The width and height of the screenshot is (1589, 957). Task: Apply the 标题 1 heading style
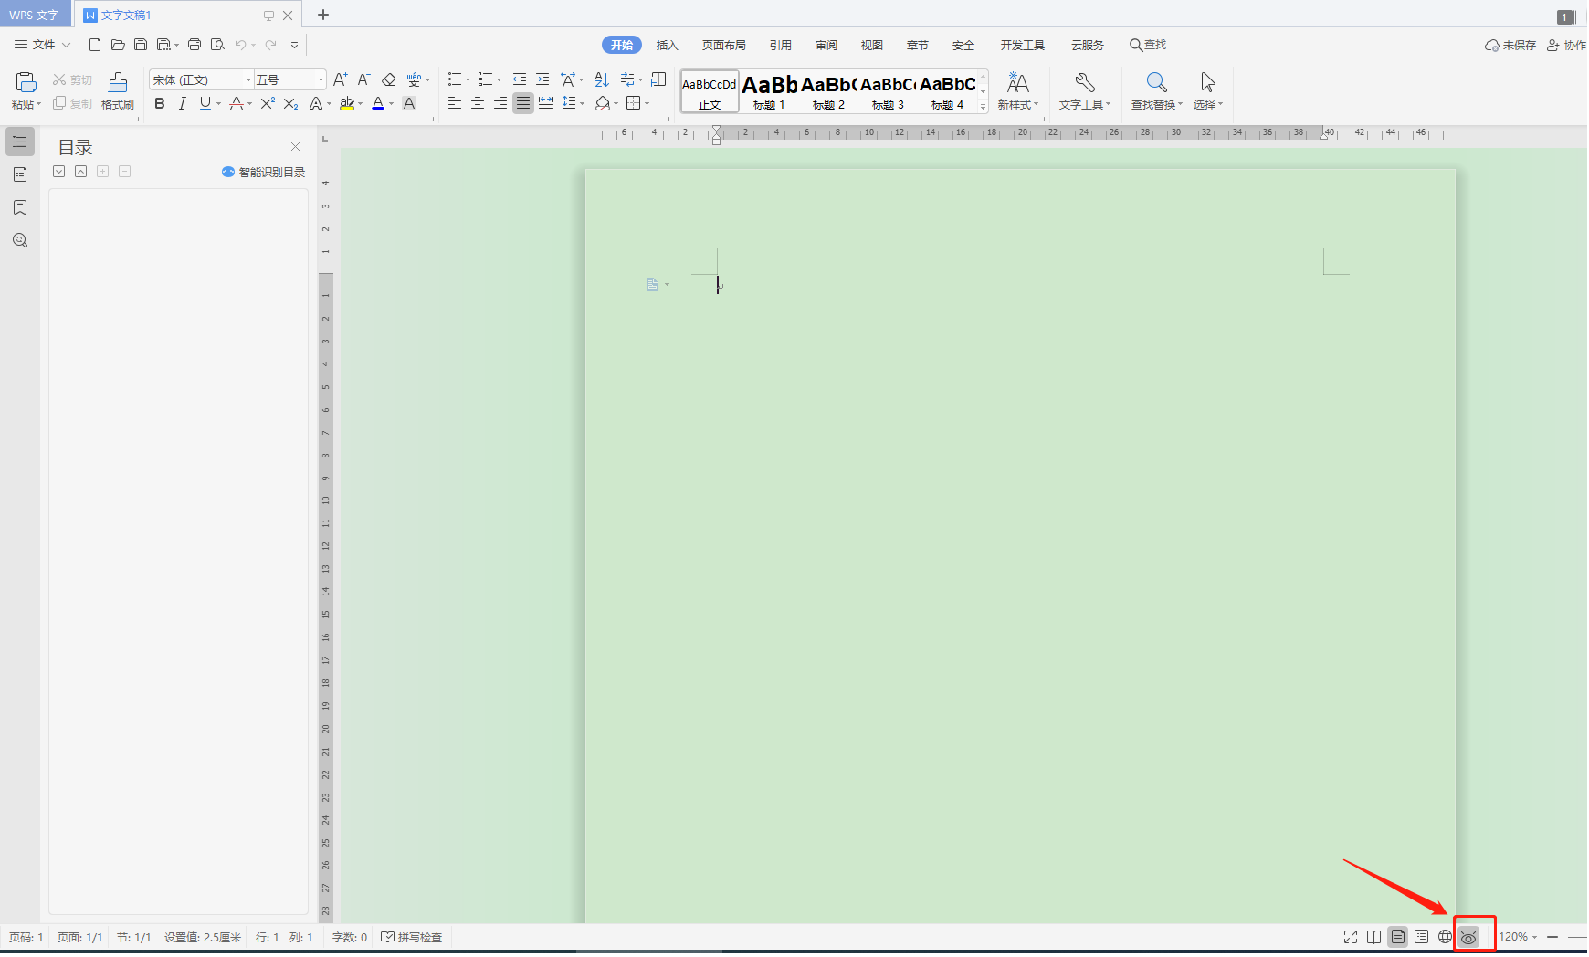(x=769, y=91)
